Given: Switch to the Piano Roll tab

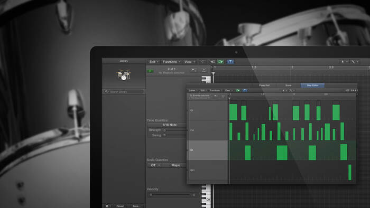Looking at the screenshot, I should [264, 86].
